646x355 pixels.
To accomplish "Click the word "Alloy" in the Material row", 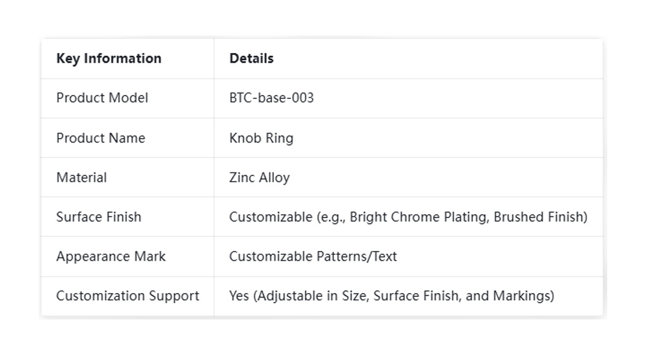I will point(274,177).
